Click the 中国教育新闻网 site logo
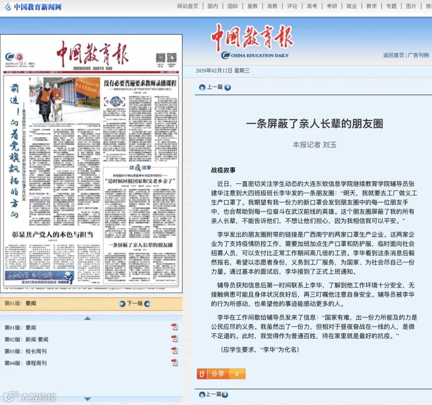432x405 pixels. coord(33,7)
